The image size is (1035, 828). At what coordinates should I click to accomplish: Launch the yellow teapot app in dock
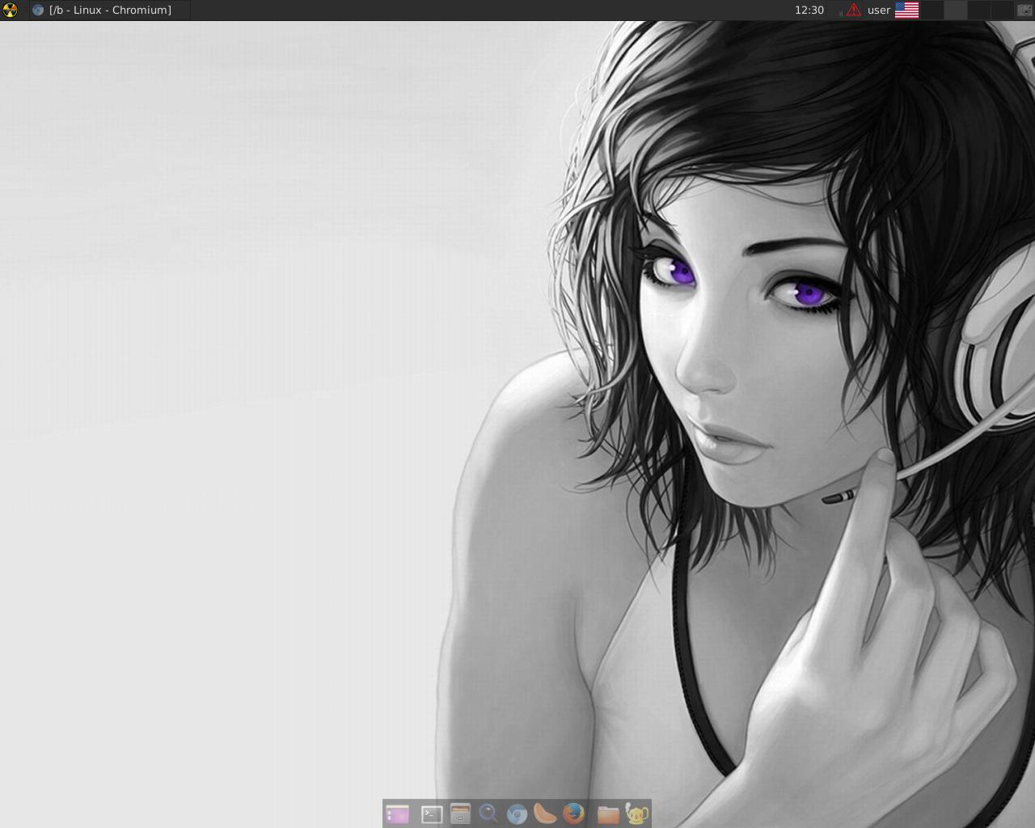tap(637, 813)
